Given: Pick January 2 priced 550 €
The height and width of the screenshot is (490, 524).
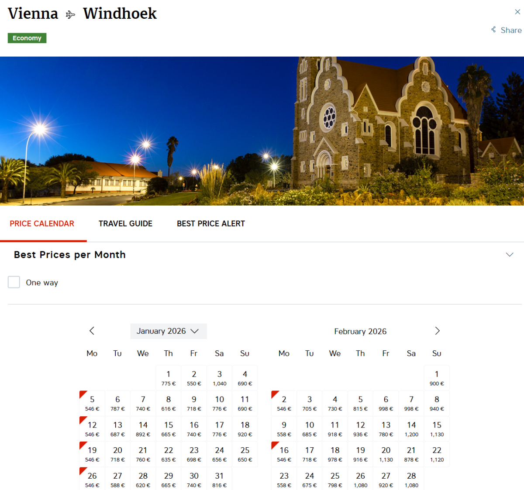Looking at the screenshot, I should coord(194,378).
